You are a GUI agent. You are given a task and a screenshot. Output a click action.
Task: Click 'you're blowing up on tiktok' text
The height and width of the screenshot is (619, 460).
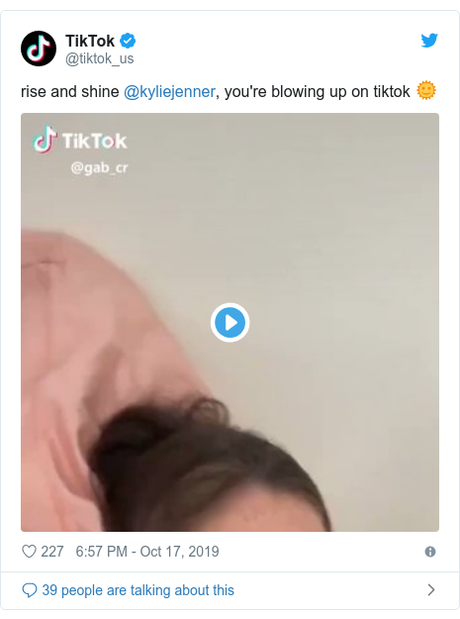tap(317, 91)
